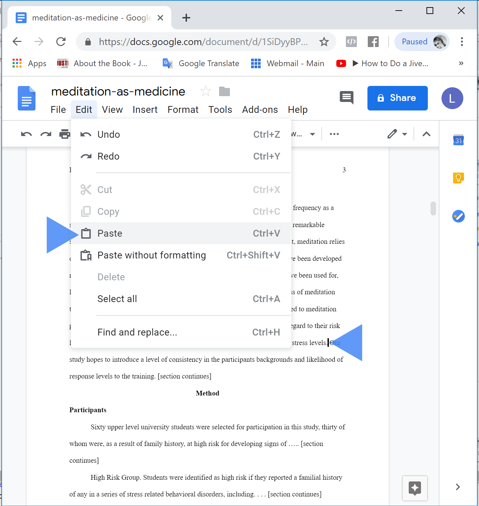Open Google Keep lightbulb icon
This screenshot has height=506, width=479.
pos(458,178)
